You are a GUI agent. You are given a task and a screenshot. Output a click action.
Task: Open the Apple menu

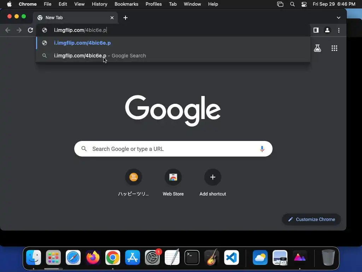pos(9,4)
